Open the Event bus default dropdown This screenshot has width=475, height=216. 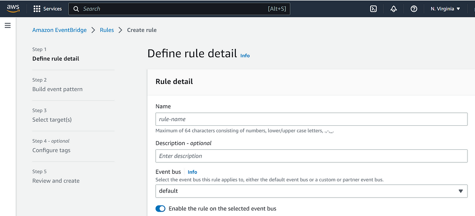tap(312, 191)
